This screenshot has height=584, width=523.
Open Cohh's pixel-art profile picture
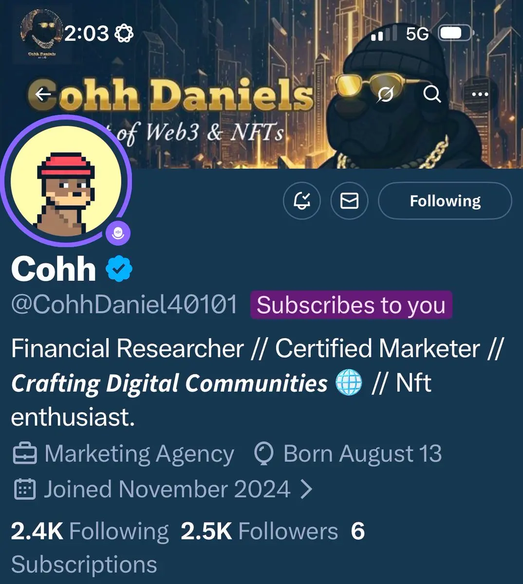coord(65,180)
